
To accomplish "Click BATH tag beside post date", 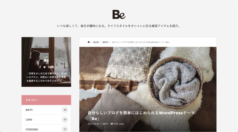I will tap(105, 124).
